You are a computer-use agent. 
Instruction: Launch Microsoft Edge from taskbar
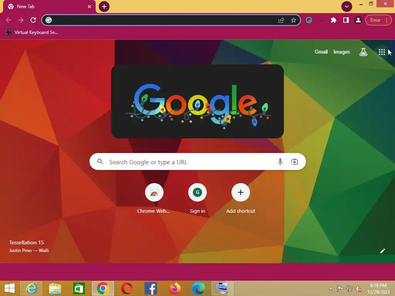(199, 288)
